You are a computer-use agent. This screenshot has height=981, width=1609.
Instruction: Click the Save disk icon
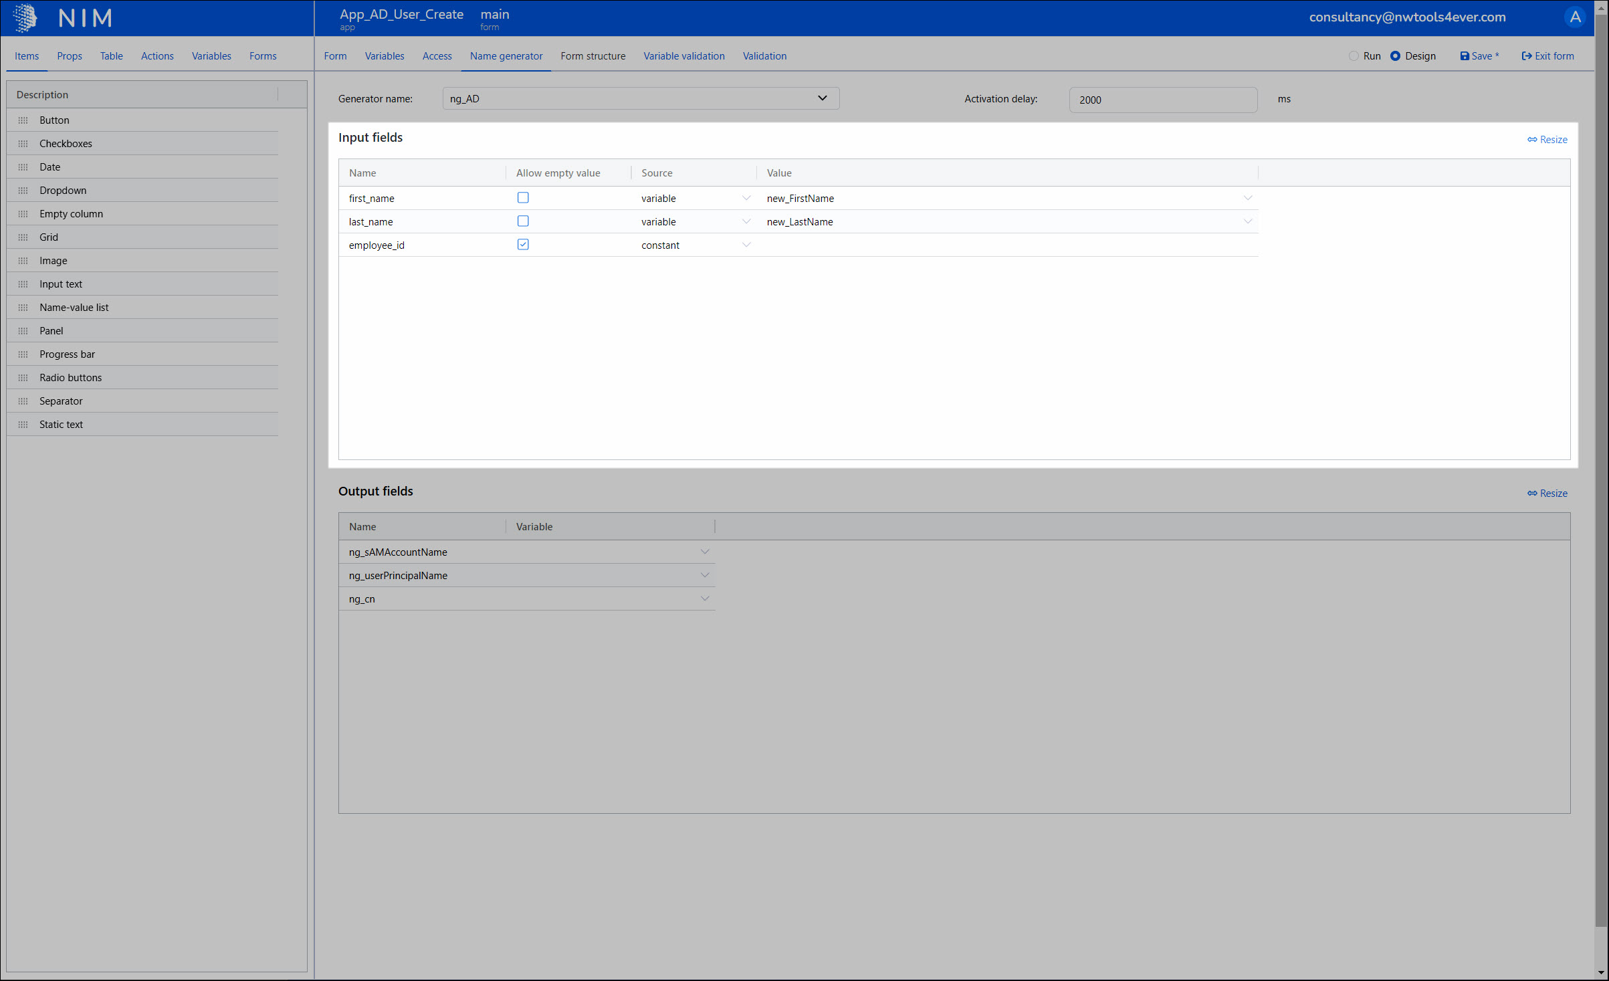[x=1465, y=56]
